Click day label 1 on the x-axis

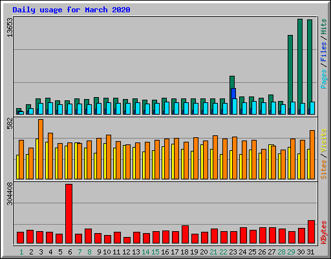tap(21, 252)
